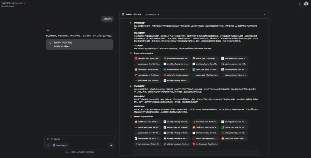Click the Rotten Tomatoes editorial tomato icon
Image resolution: width=311 pixels, height=158 pixels.
pyautogui.click(x=165, y=75)
